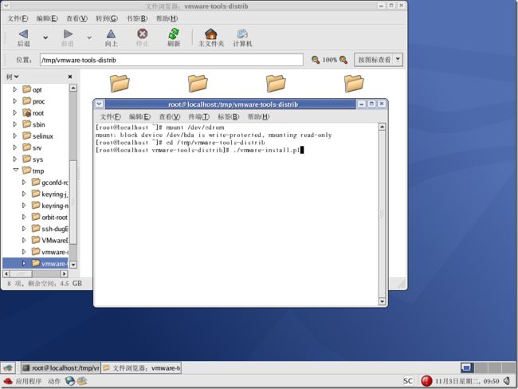
Task: Click terminal scrollbar up arrow
Action: click(x=382, y=127)
